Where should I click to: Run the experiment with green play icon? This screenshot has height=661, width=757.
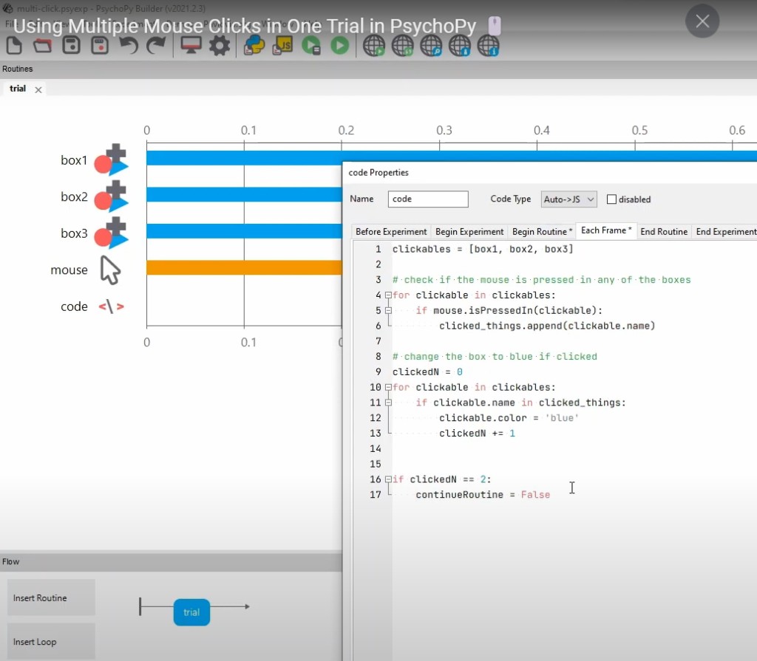click(x=339, y=46)
